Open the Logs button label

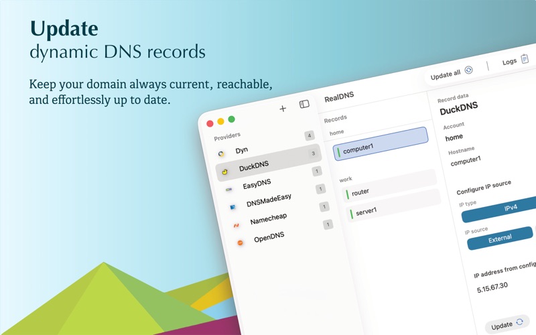(509, 62)
